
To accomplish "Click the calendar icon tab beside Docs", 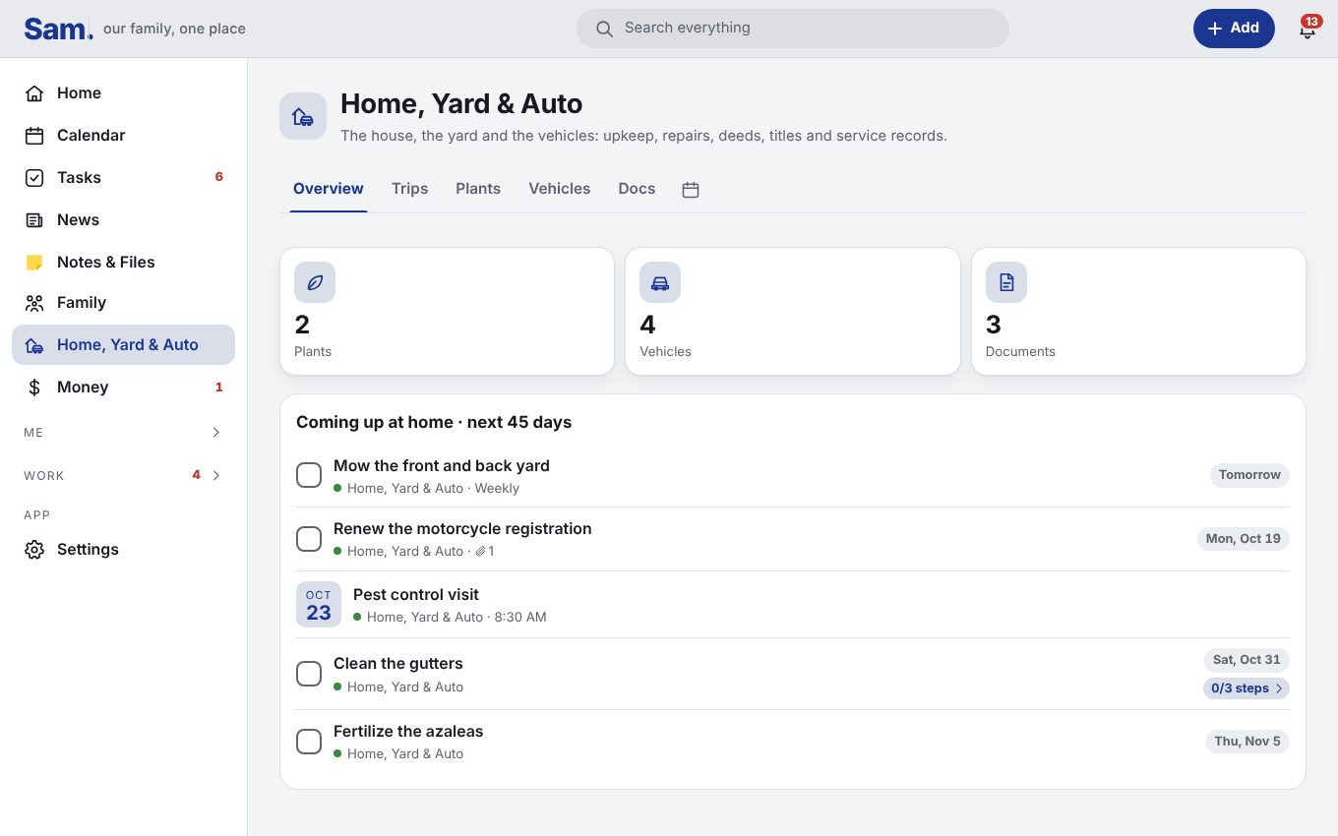I will click(691, 190).
